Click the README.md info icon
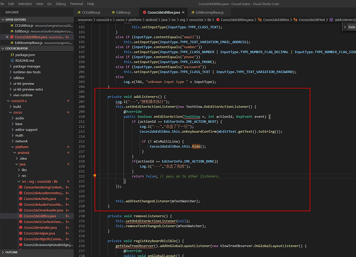The width and height of the screenshot is (356, 257). (11, 60)
